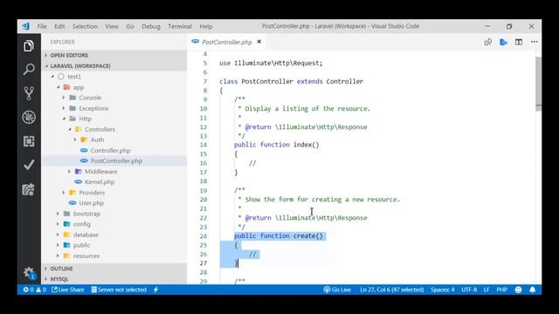Open the View menu
The width and height of the screenshot is (559, 314).
tap(112, 26)
